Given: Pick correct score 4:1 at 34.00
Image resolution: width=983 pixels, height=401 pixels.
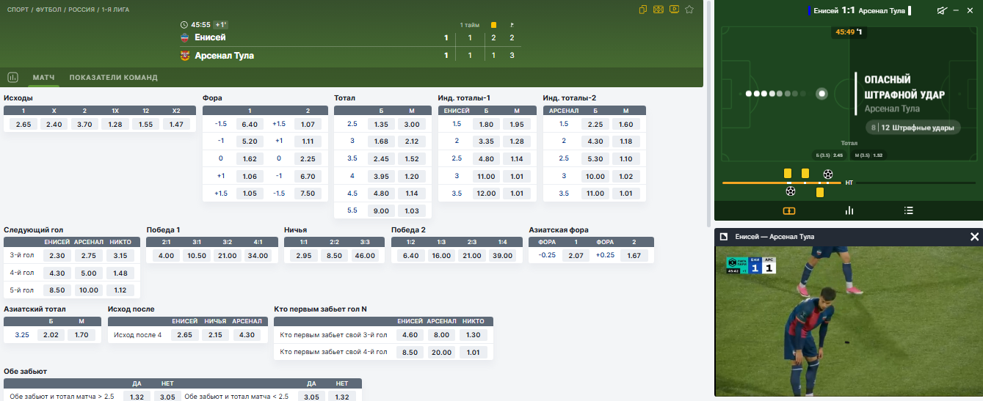Looking at the screenshot, I should 258,256.
